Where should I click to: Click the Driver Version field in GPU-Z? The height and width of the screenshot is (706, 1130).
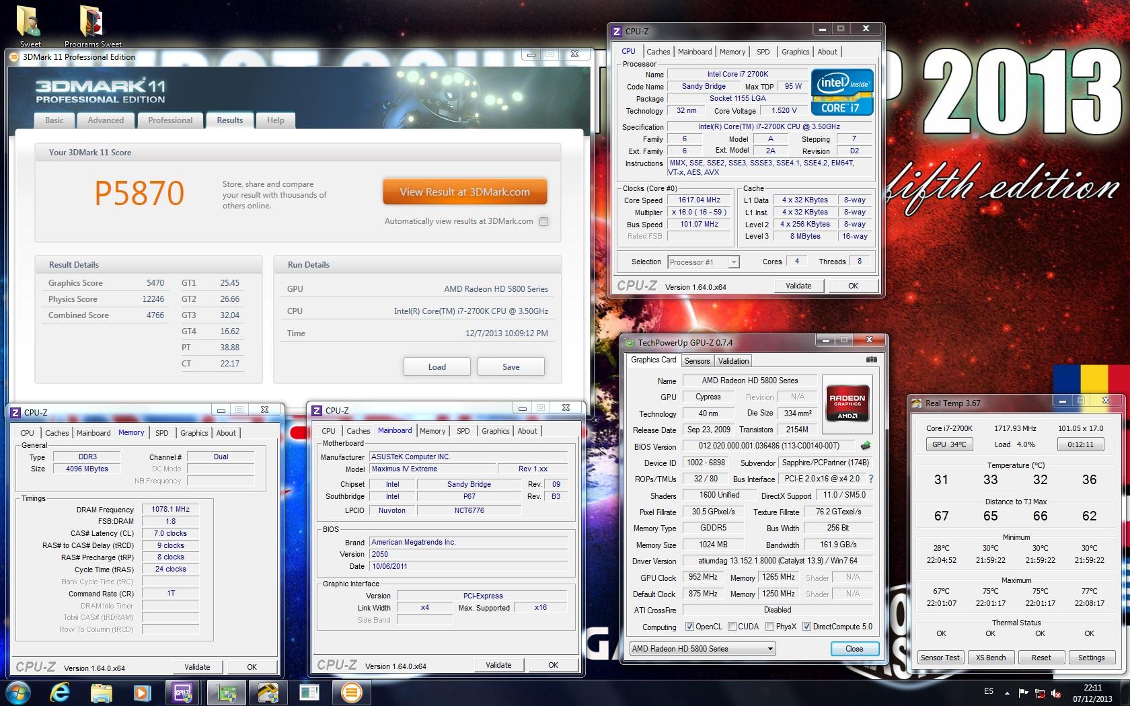pyautogui.click(x=777, y=561)
